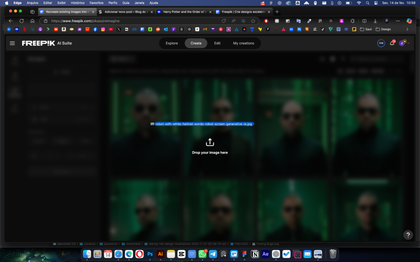Open the Help question mark button
Image resolution: width=420 pixels, height=262 pixels.
click(408, 235)
